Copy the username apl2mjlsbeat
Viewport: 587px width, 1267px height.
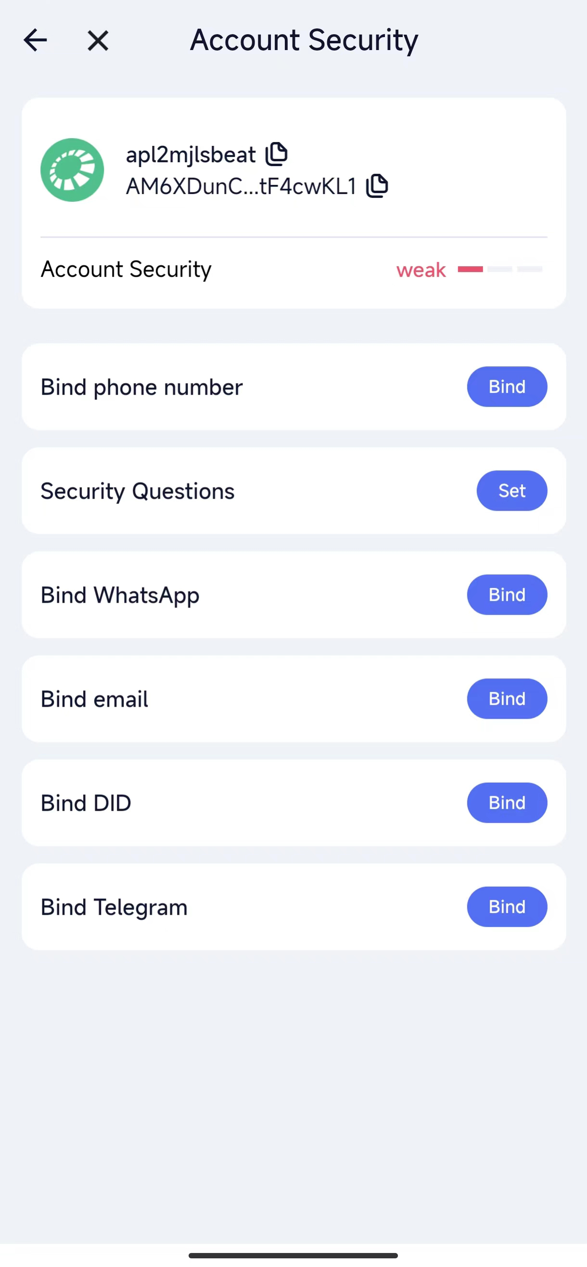point(276,154)
